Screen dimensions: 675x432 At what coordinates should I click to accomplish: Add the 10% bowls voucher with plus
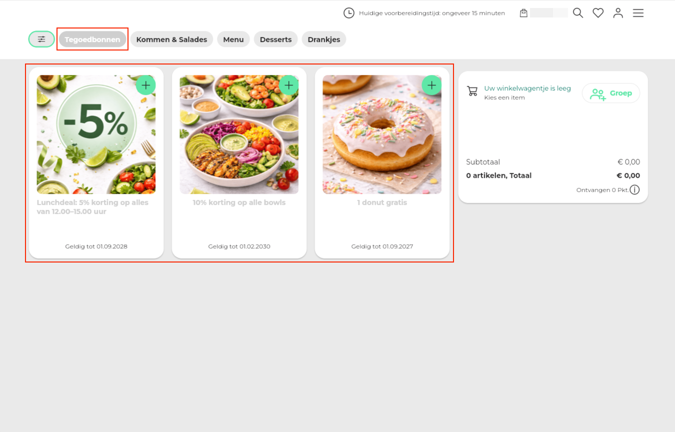[288, 85]
